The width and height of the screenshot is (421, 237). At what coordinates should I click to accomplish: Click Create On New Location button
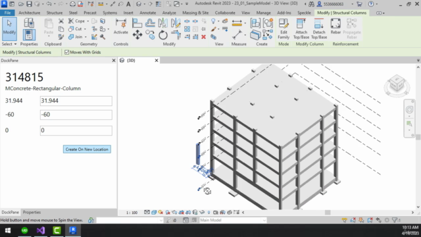[87, 149]
